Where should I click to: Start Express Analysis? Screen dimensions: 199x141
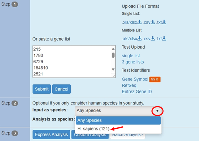[51, 135]
